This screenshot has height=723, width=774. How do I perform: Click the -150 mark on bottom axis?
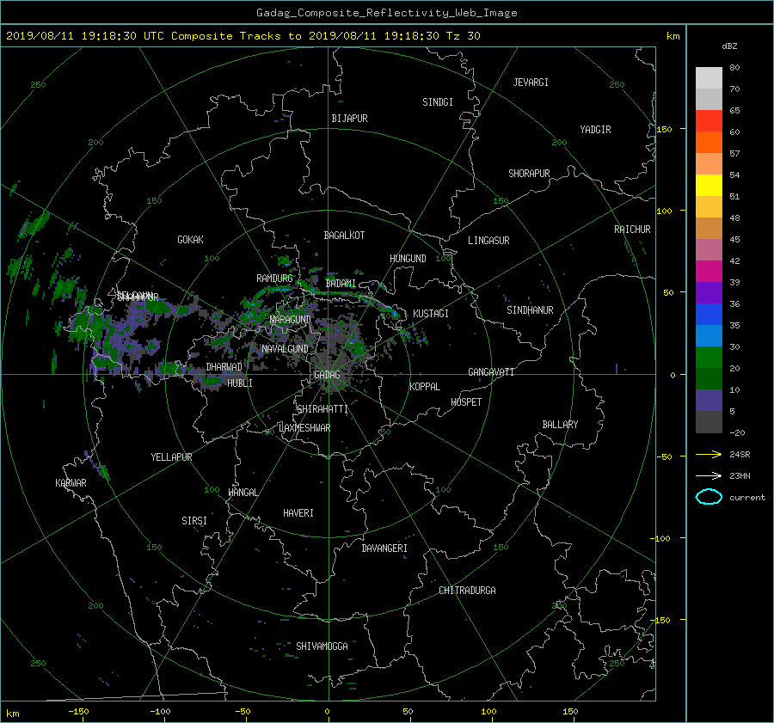pos(78,712)
